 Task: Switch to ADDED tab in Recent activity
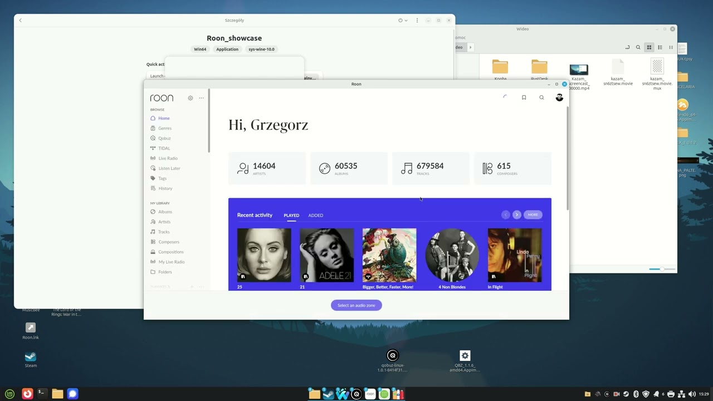pyautogui.click(x=316, y=215)
